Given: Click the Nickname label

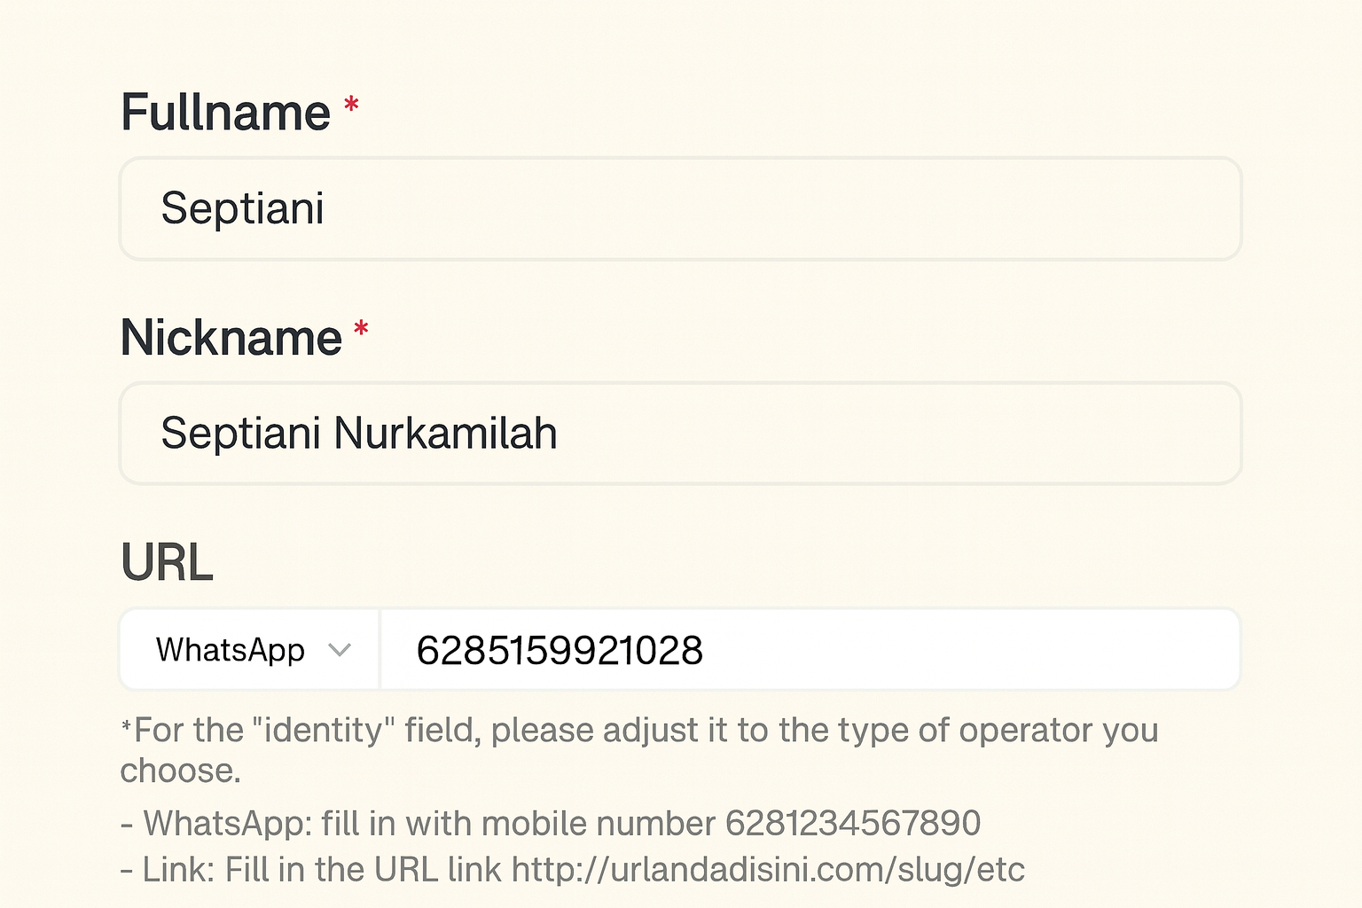Looking at the screenshot, I should [x=231, y=337].
